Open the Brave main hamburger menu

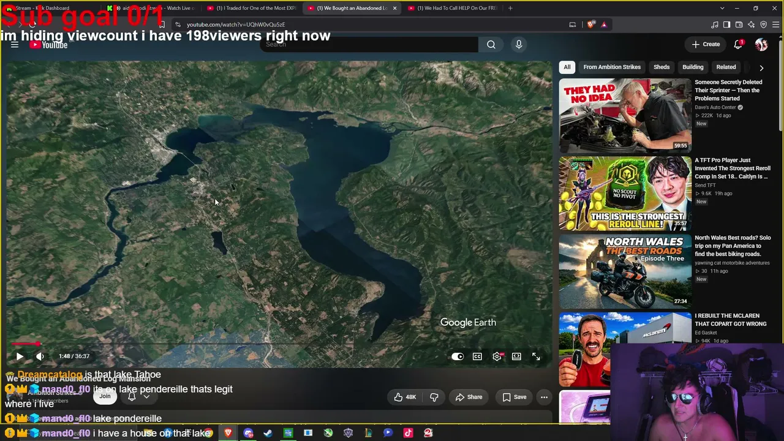click(776, 24)
